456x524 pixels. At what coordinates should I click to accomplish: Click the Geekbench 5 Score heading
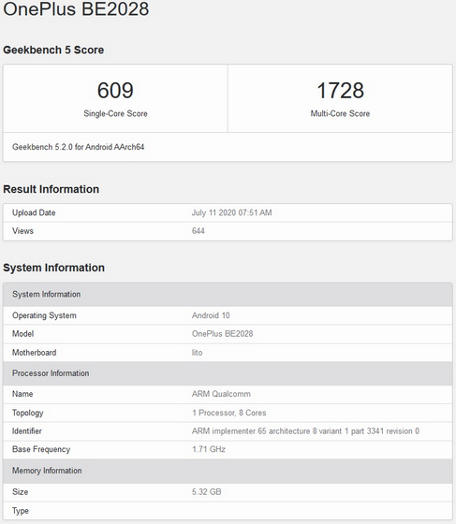click(53, 50)
